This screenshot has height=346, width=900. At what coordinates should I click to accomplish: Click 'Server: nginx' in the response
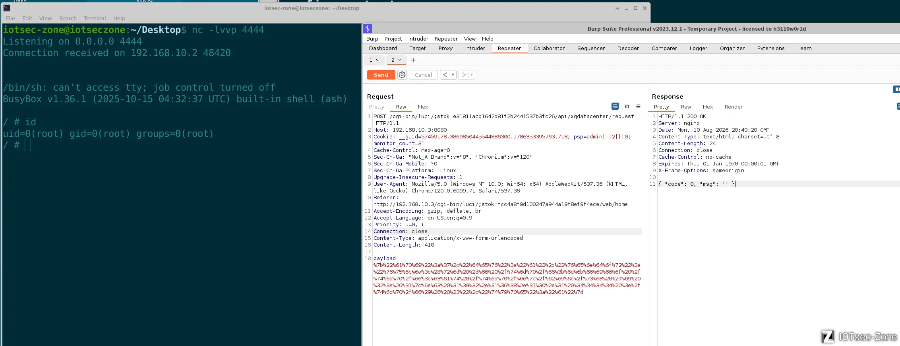(x=679, y=123)
